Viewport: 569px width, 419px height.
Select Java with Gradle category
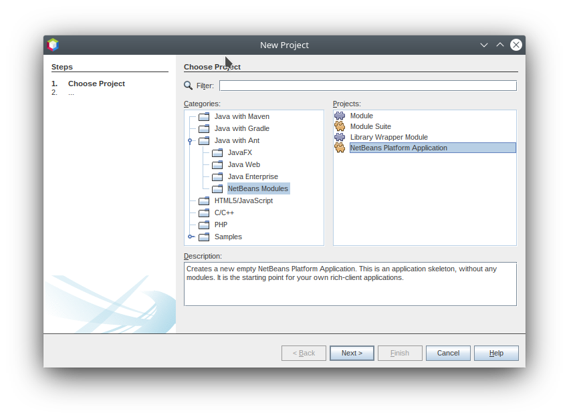[x=241, y=128]
